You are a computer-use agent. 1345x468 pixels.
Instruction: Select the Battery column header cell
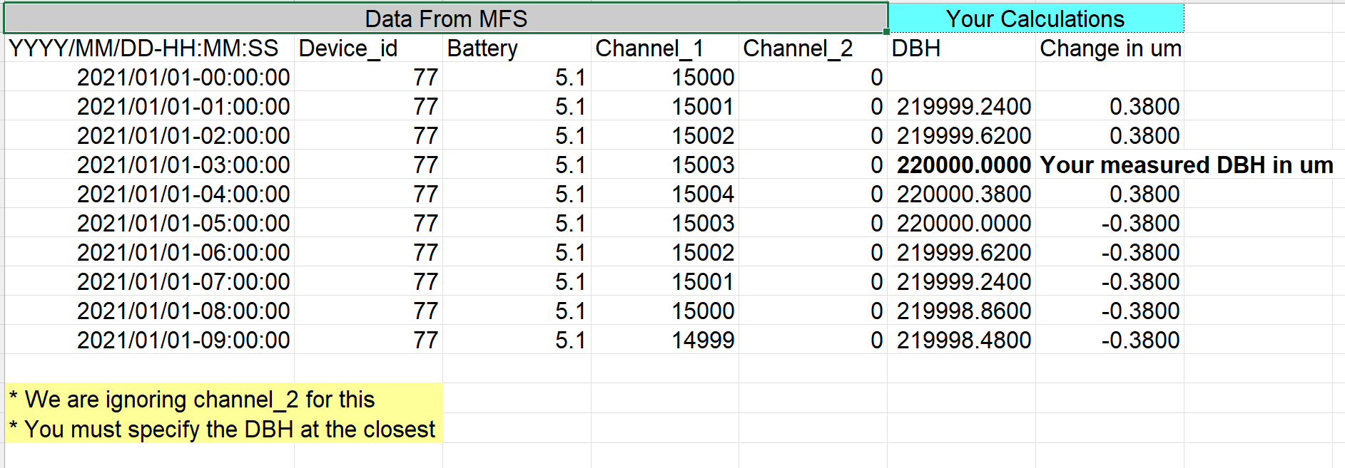[x=516, y=48]
